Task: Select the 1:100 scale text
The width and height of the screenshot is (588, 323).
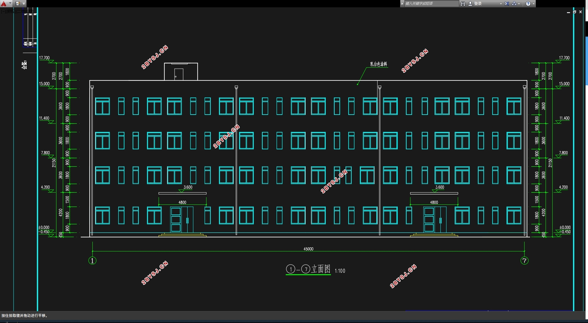Action: 340,271
